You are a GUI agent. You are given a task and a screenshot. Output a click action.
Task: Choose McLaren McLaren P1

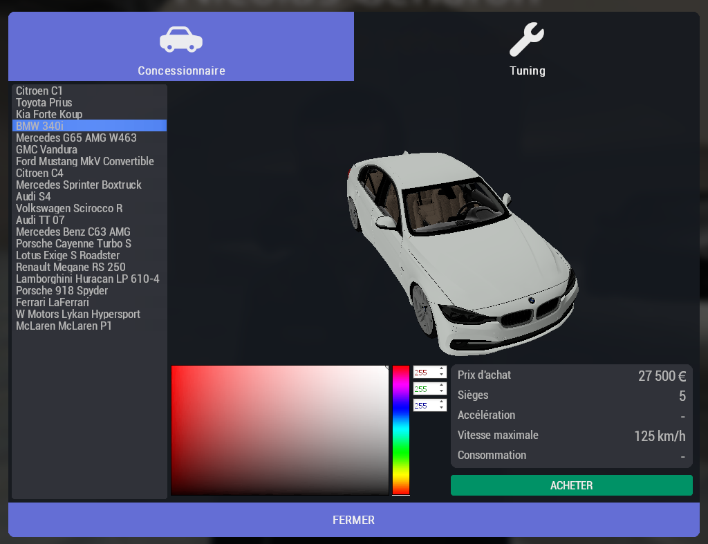pyautogui.click(x=89, y=326)
